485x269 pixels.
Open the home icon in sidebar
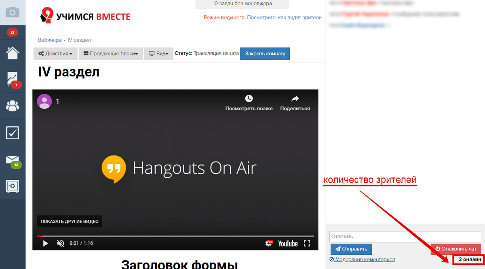[x=13, y=53]
